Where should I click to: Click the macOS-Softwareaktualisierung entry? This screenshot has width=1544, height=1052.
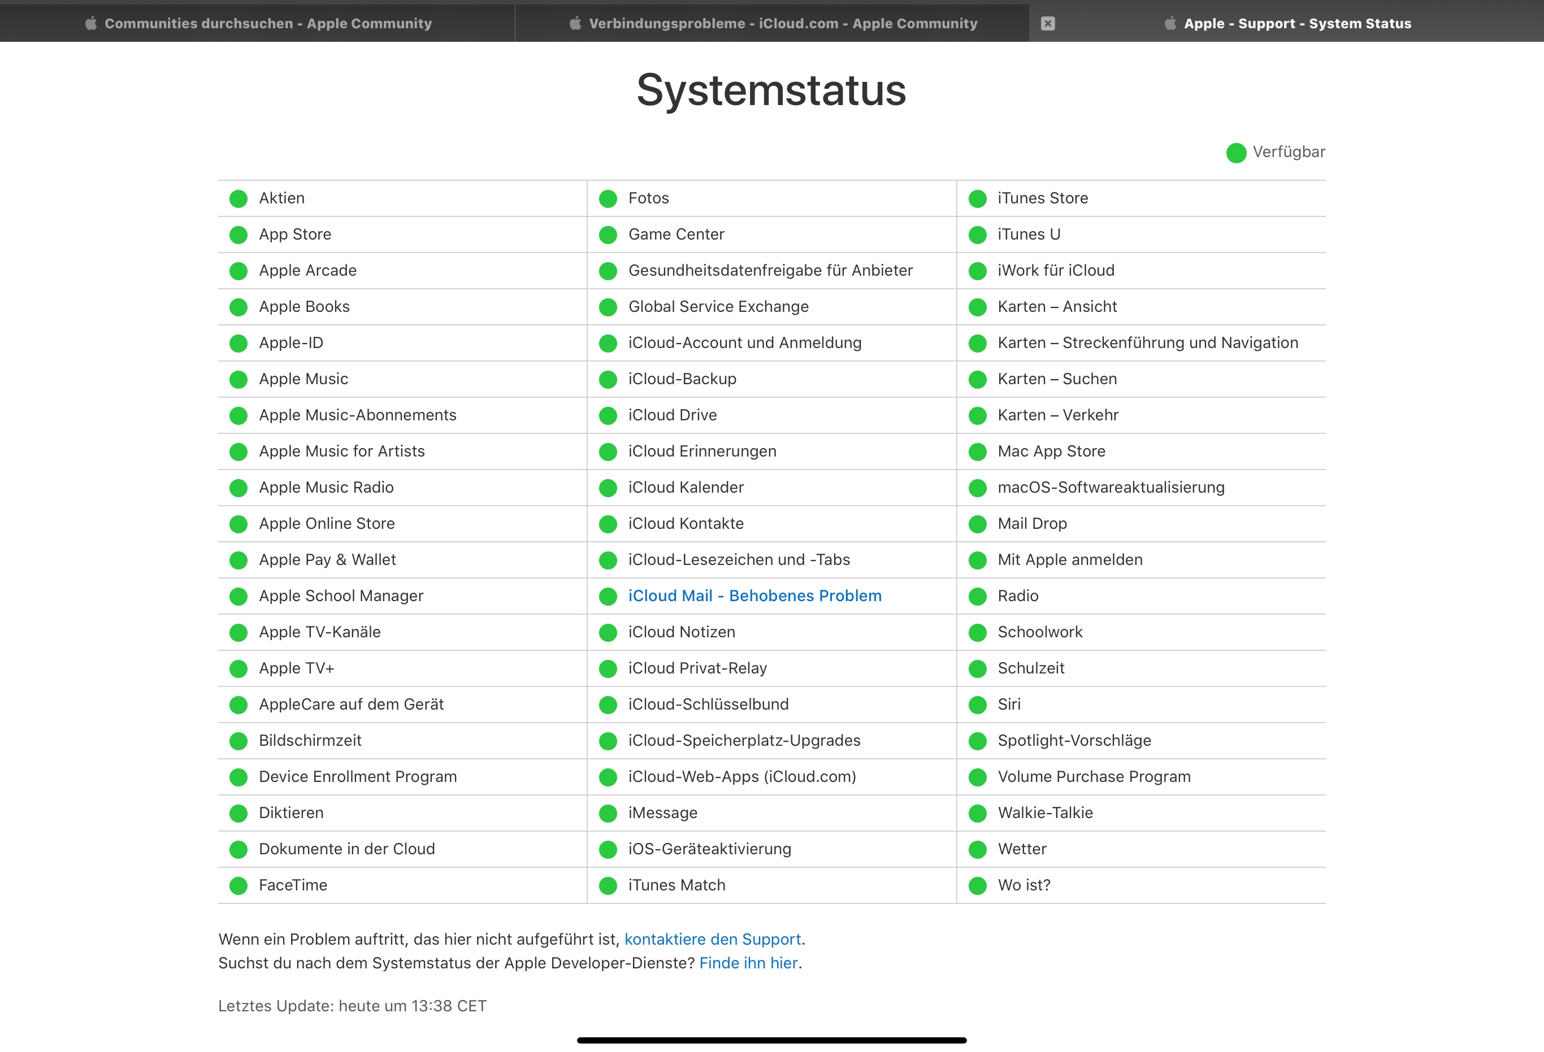[x=1111, y=488]
